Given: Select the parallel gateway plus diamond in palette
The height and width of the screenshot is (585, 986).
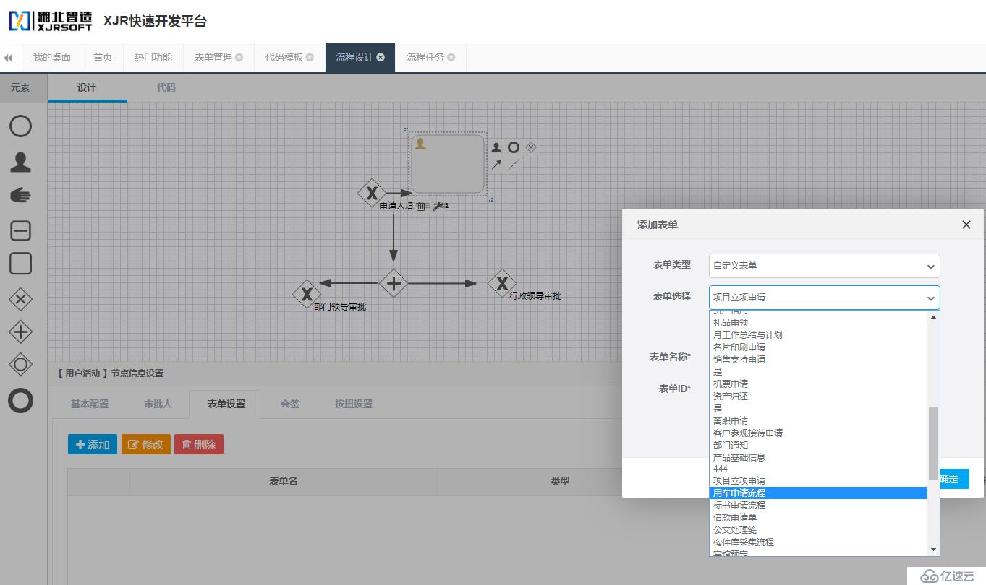Looking at the screenshot, I should (20, 332).
